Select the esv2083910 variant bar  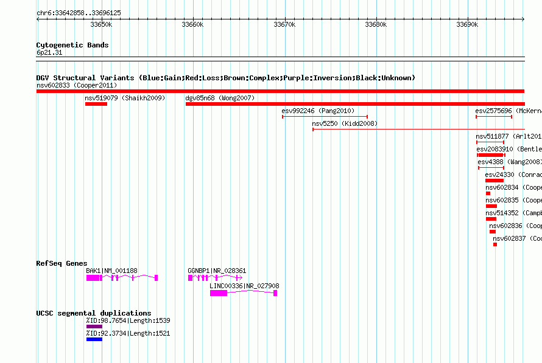tap(491, 155)
